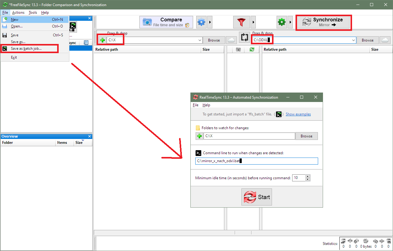The height and width of the screenshot is (251, 393).
Task: Click the update-left arrow statistics icon
Action: click(x=350, y=241)
